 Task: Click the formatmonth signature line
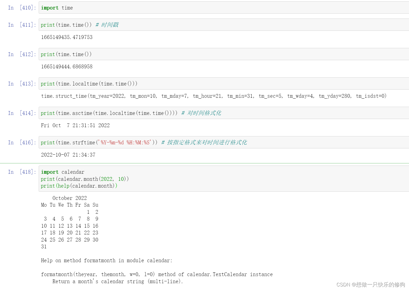[x=157, y=274]
